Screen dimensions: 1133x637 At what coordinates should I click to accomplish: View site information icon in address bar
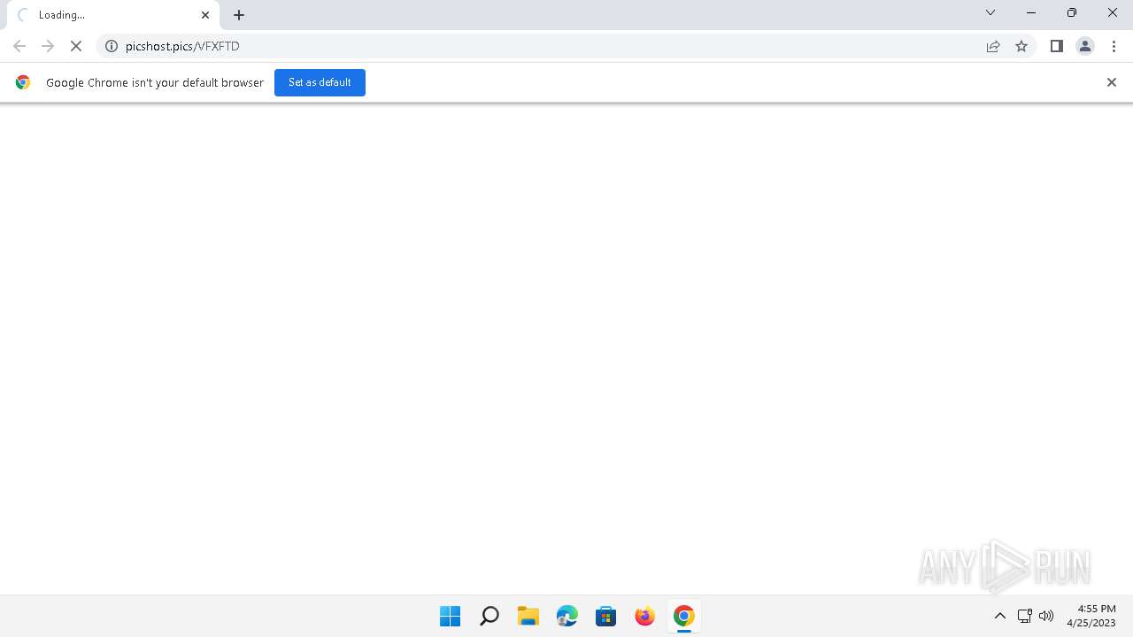tap(112, 46)
